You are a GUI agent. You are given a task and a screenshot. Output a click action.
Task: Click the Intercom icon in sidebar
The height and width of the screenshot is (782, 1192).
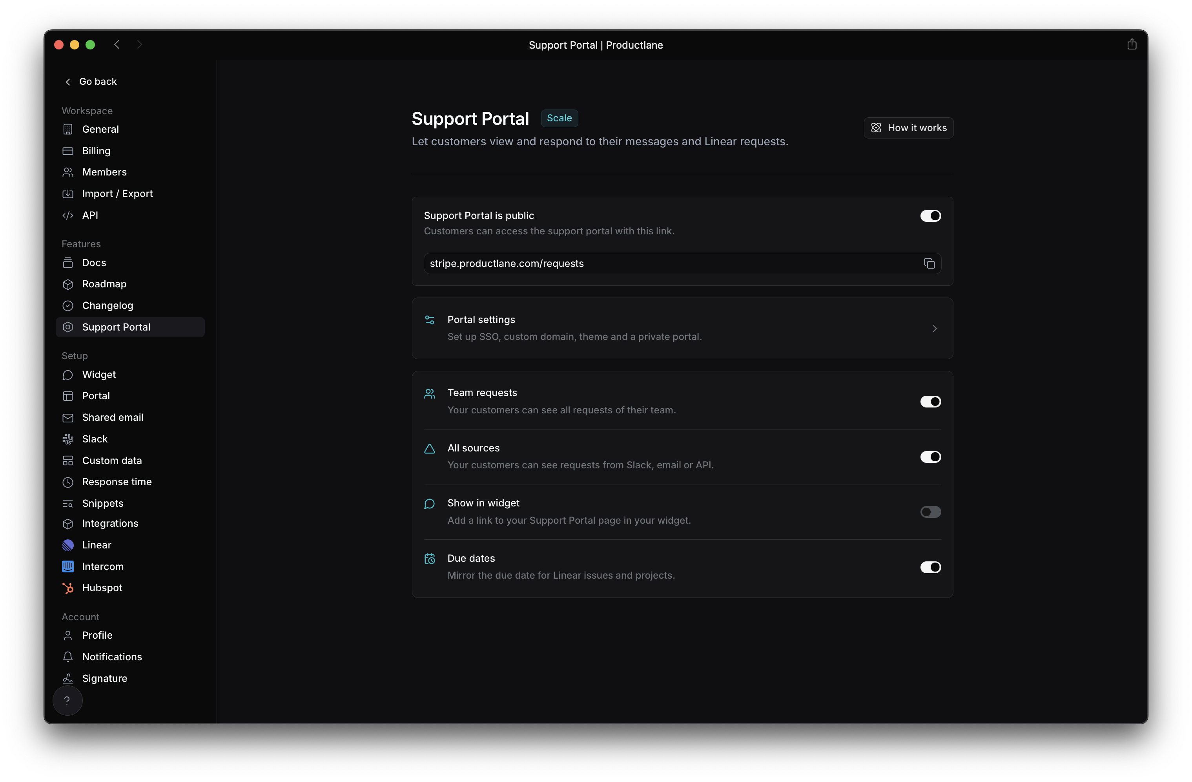pyautogui.click(x=67, y=566)
